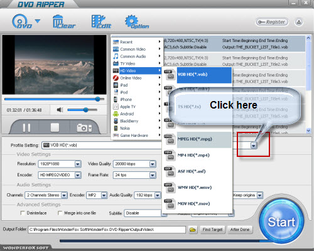Enable the Deinterlace checkbox

click(x=23, y=213)
